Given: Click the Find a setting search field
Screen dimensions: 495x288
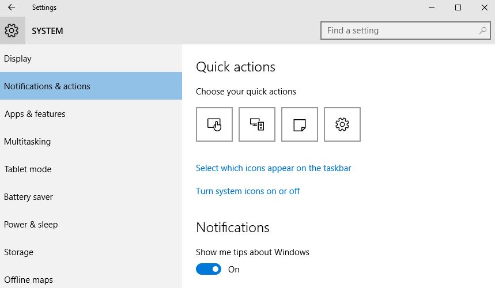Looking at the screenshot, I should click(398, 31).
